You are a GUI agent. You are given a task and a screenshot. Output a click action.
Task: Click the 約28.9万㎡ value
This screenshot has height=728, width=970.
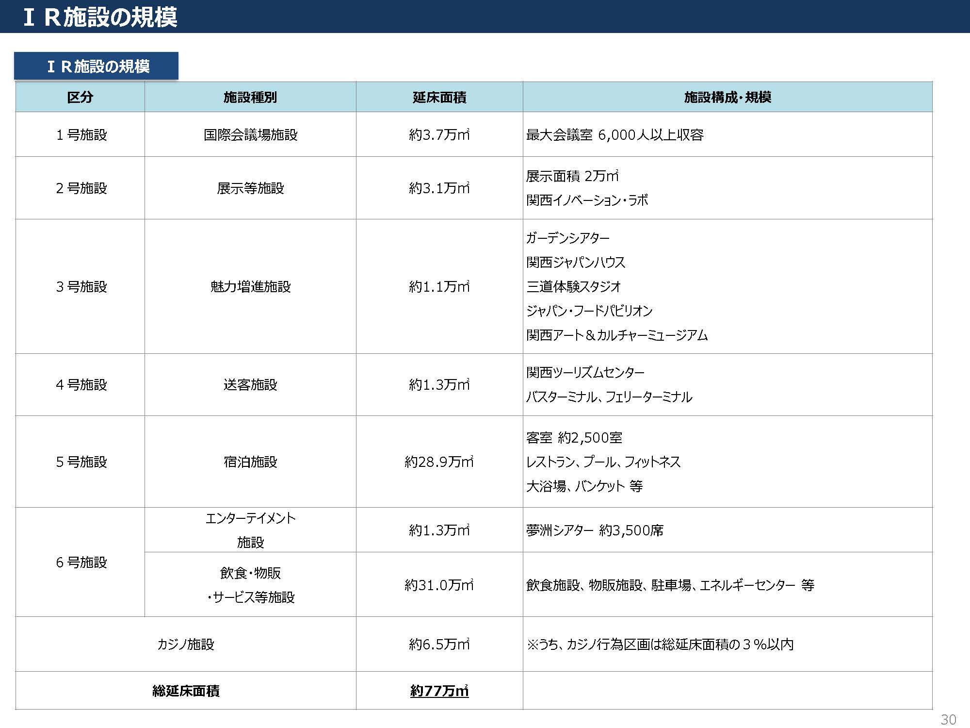(x=439, y=462)
